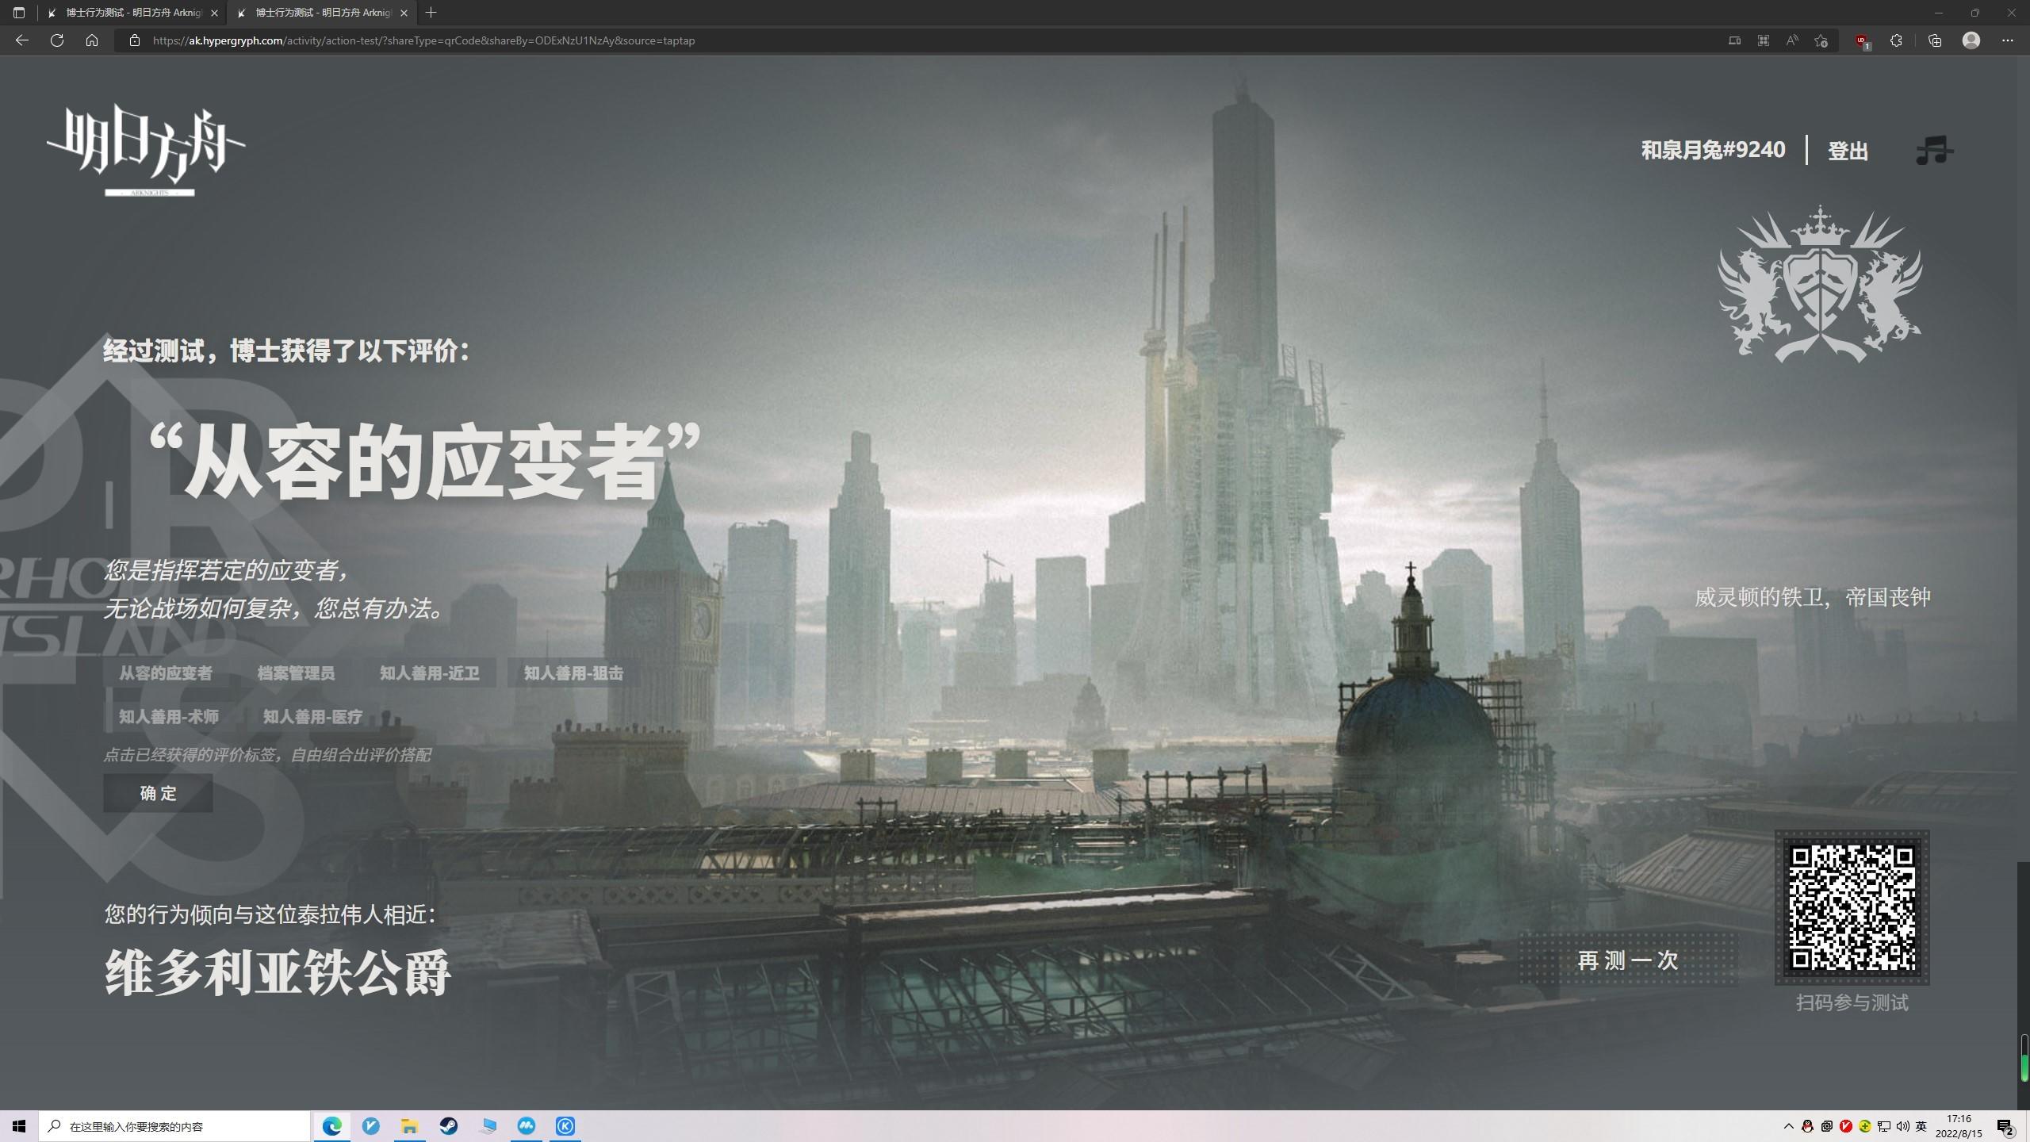Open the tab actions menu icon
Screen dimensions: 2030x1142
pos(19,13)
